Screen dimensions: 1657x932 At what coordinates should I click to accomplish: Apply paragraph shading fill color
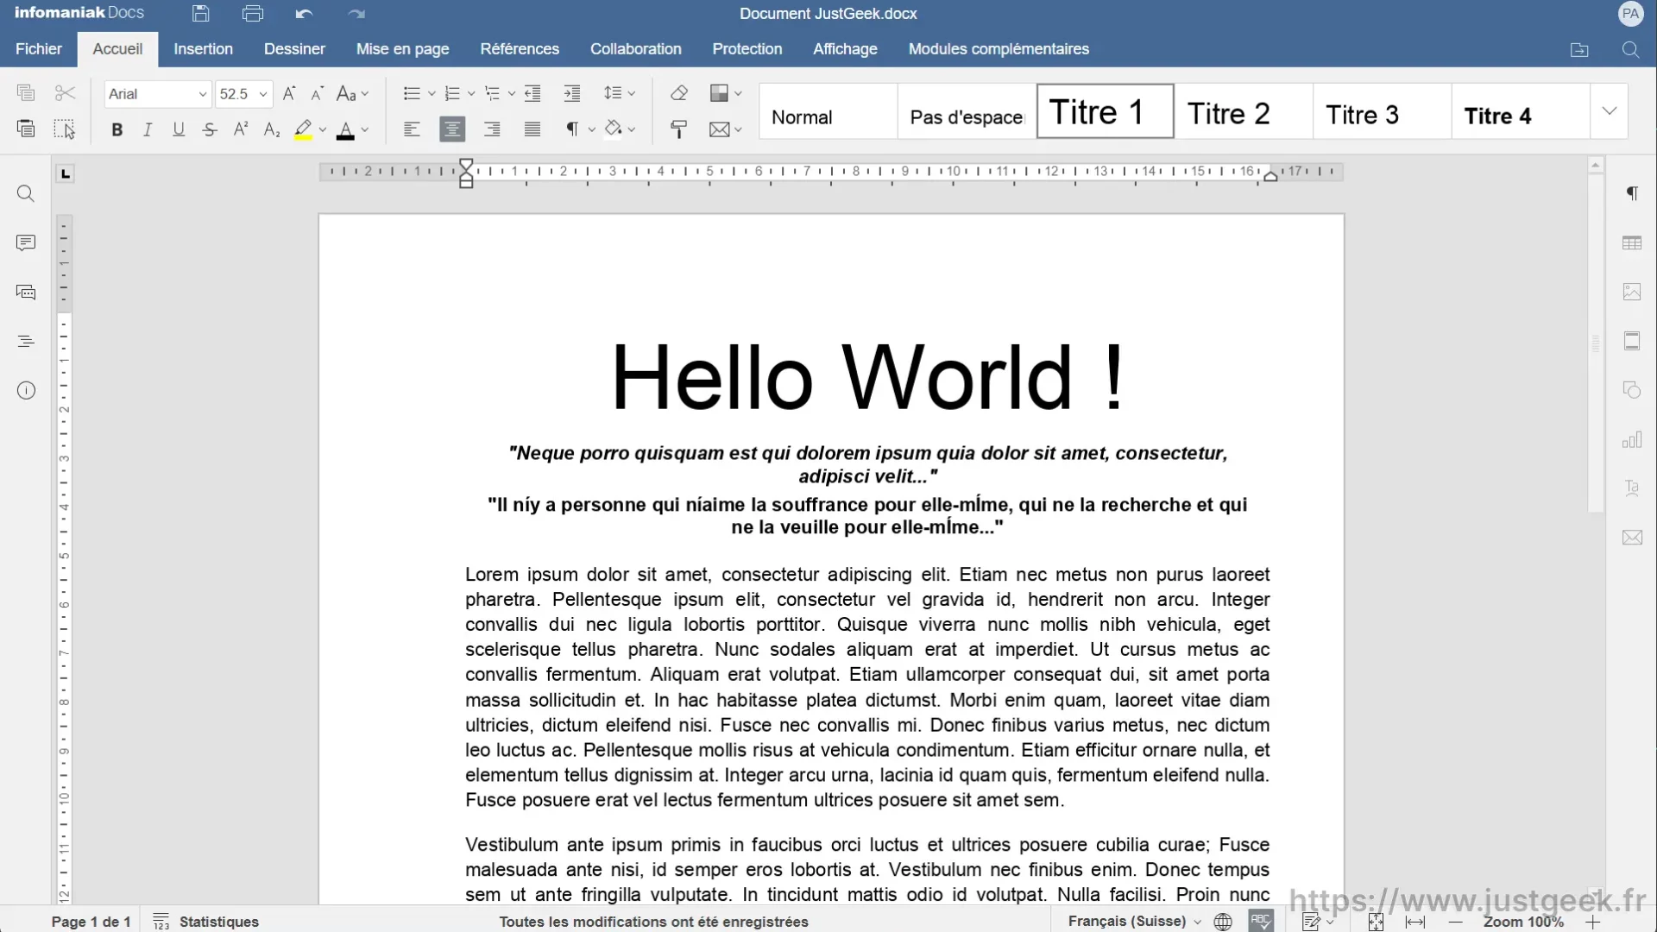[614, 129]
